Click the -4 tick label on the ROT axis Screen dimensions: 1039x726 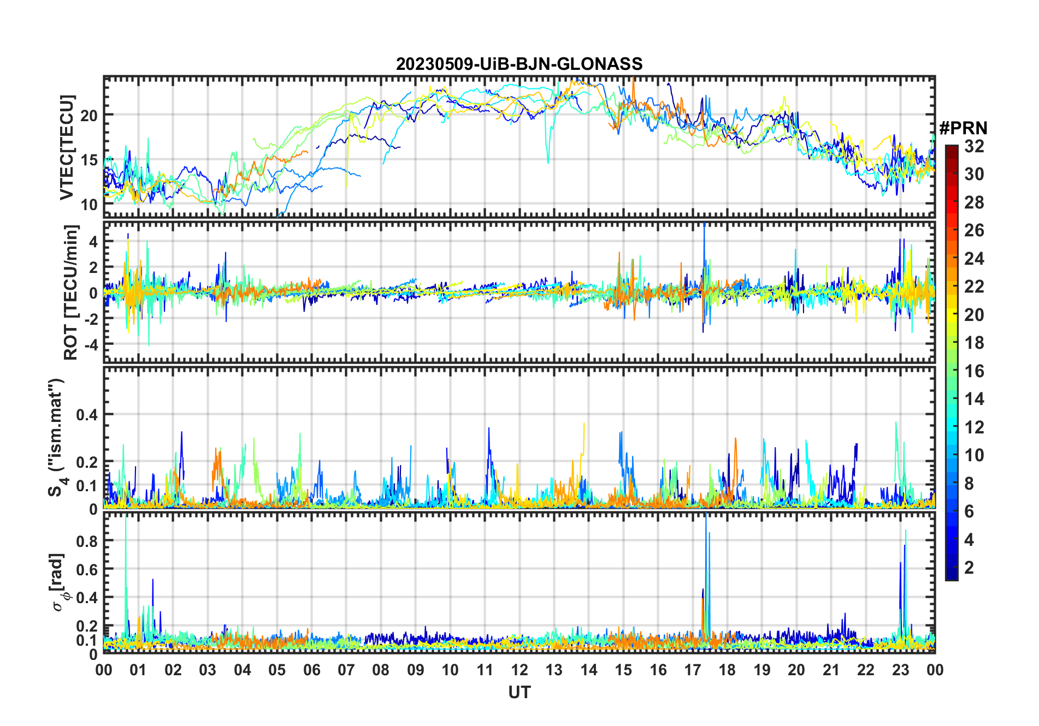(x=89, y=344)
